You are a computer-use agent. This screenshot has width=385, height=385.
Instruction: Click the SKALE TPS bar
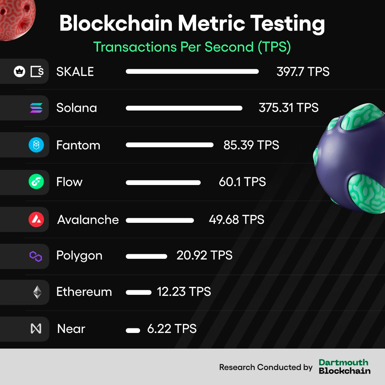pyautogui.click(x=192, y=71)
